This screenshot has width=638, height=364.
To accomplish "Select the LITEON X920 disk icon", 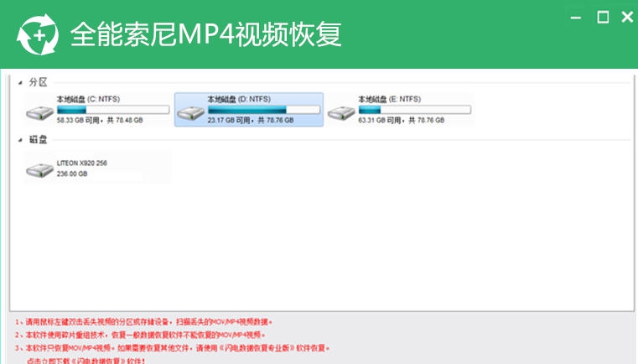I will coord(39,169).
